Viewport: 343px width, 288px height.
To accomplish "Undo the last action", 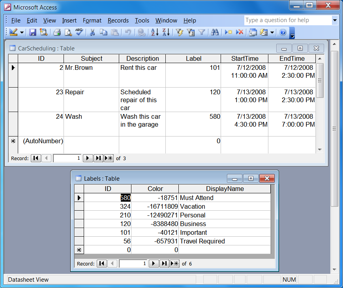I will click(128, 32).
